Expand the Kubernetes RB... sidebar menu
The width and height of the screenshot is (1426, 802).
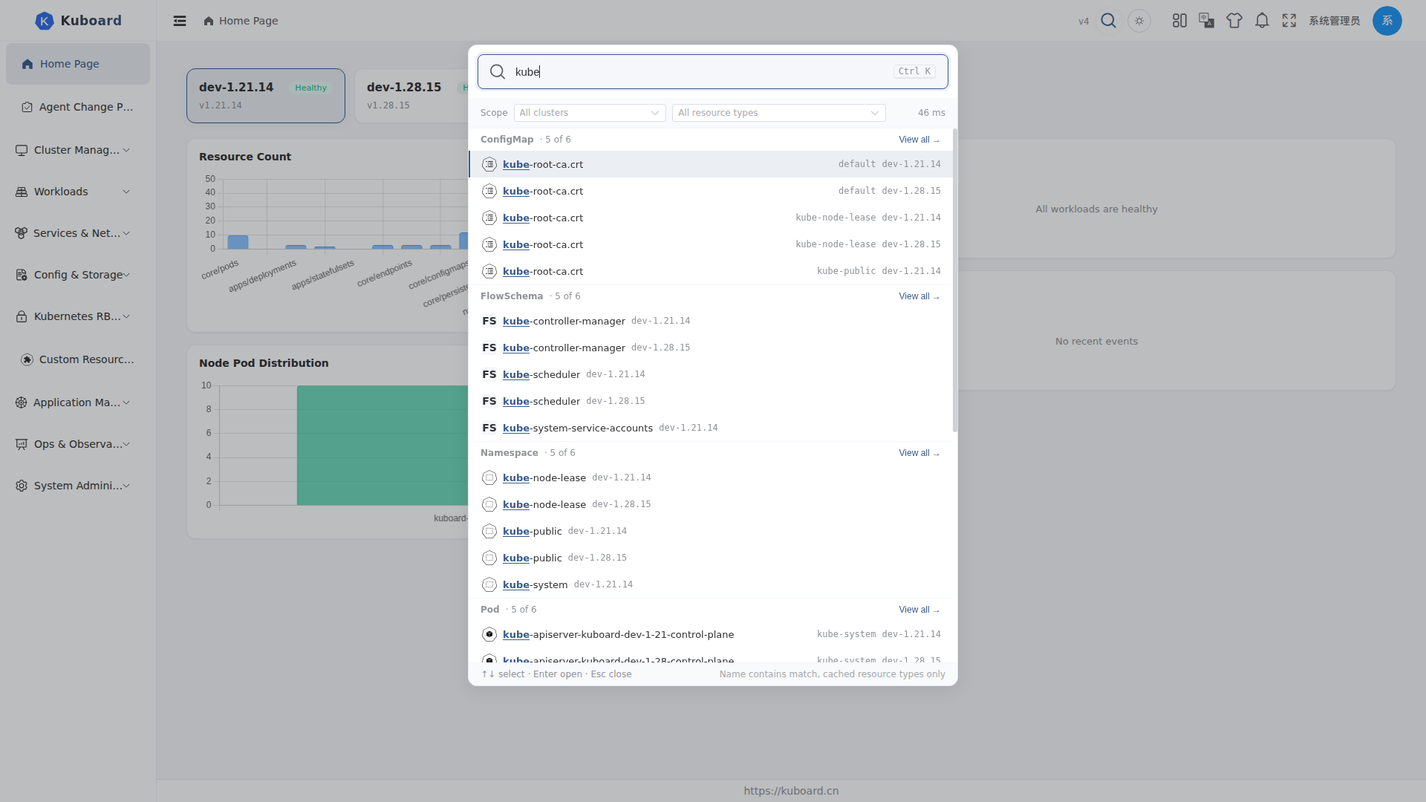(78, 316)
